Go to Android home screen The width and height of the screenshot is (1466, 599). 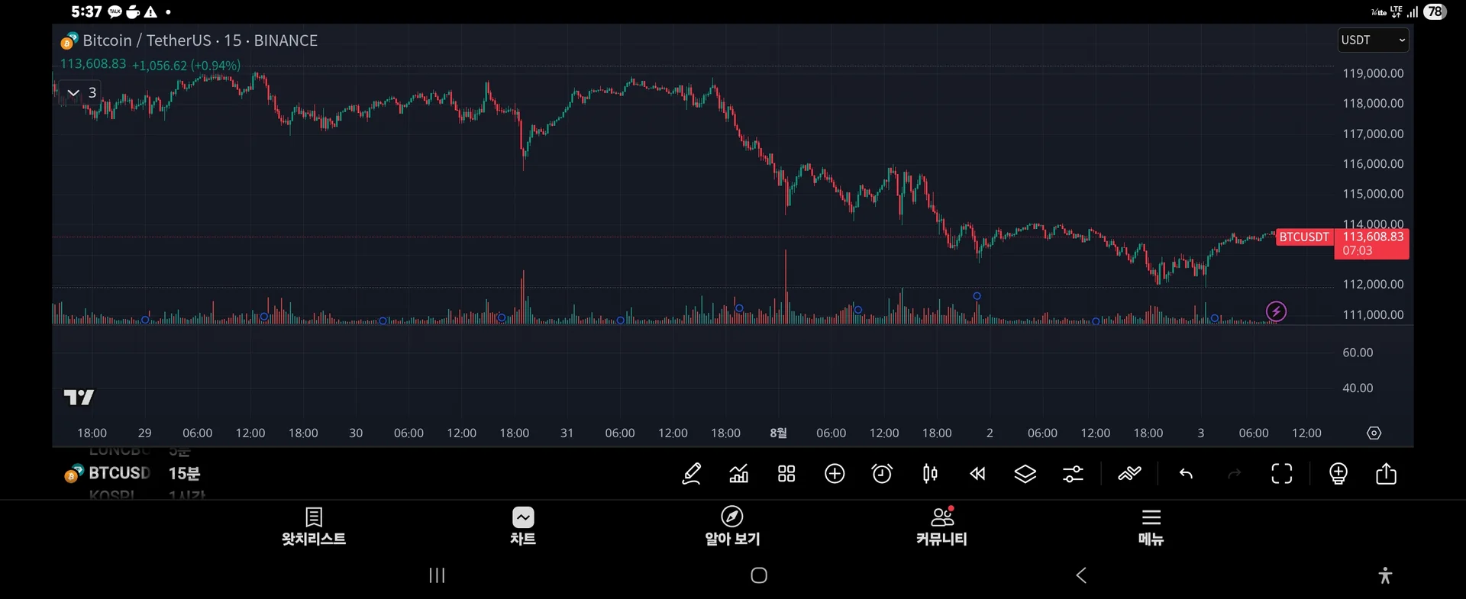click(759, 575)
